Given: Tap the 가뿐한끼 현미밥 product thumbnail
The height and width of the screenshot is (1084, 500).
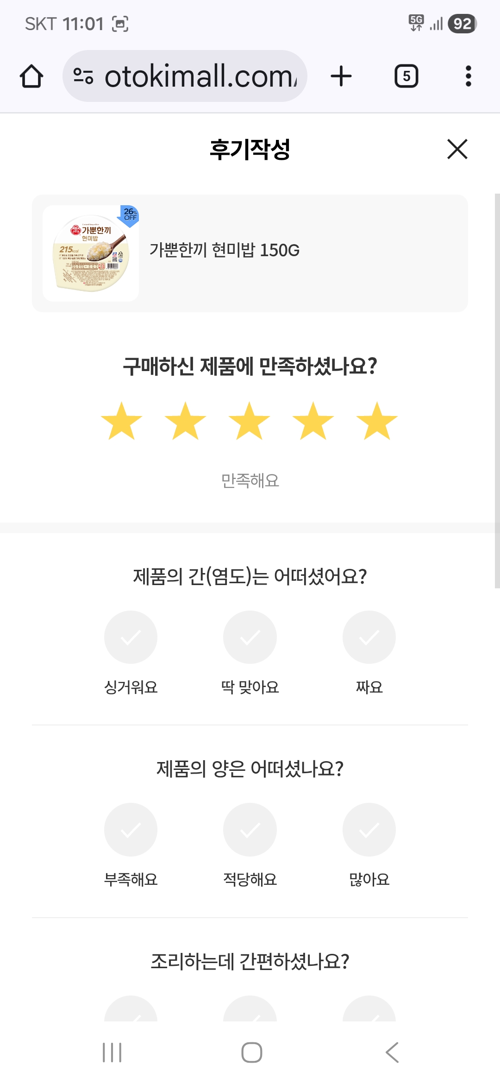Looking at the screenshot, I should pos(91,253).
